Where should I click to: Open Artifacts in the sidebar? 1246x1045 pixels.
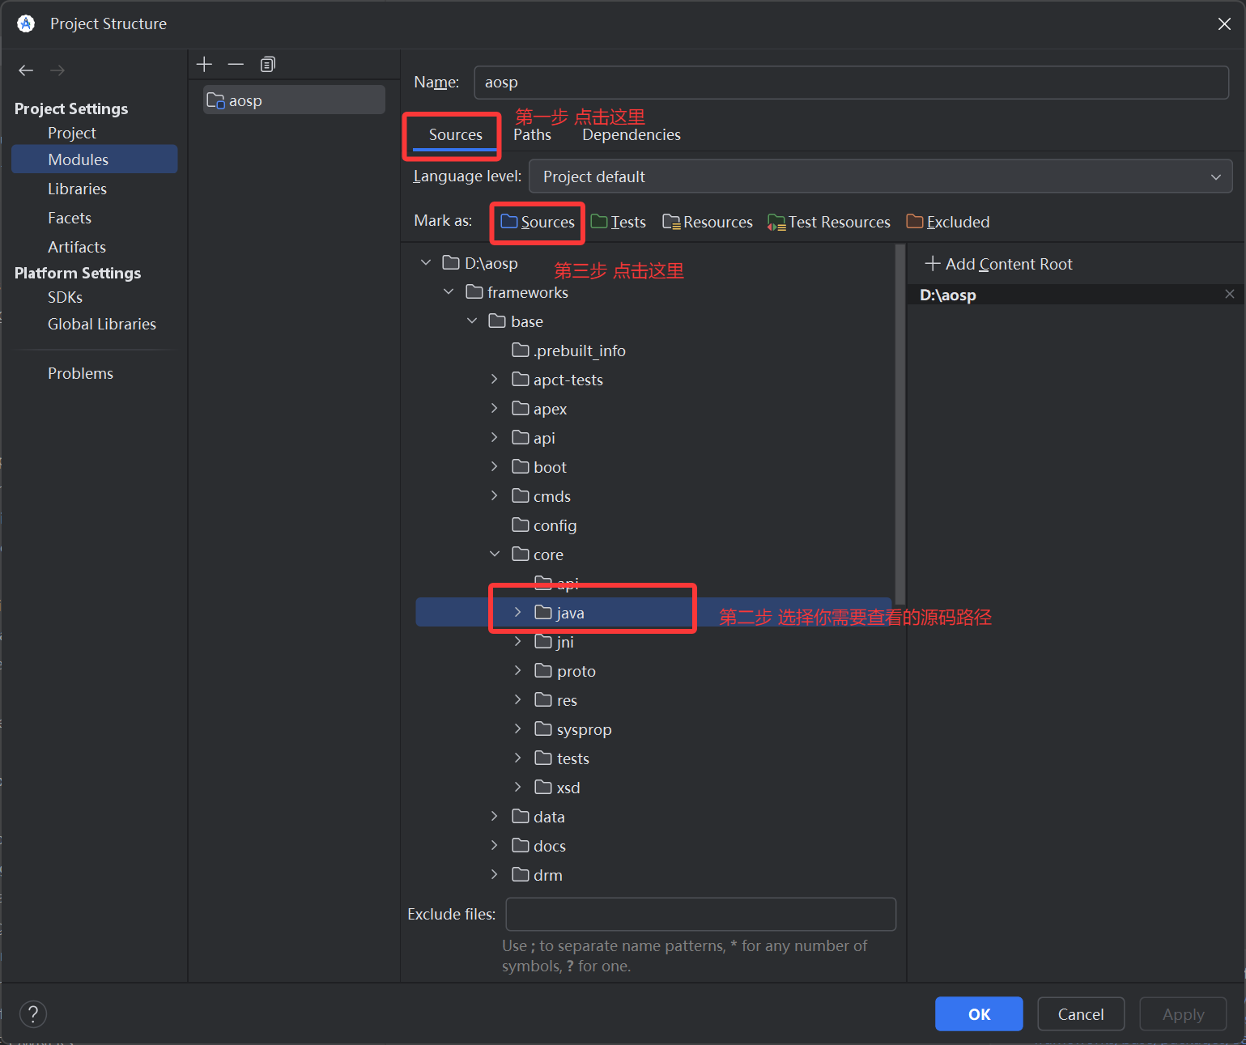click(77, 247)
